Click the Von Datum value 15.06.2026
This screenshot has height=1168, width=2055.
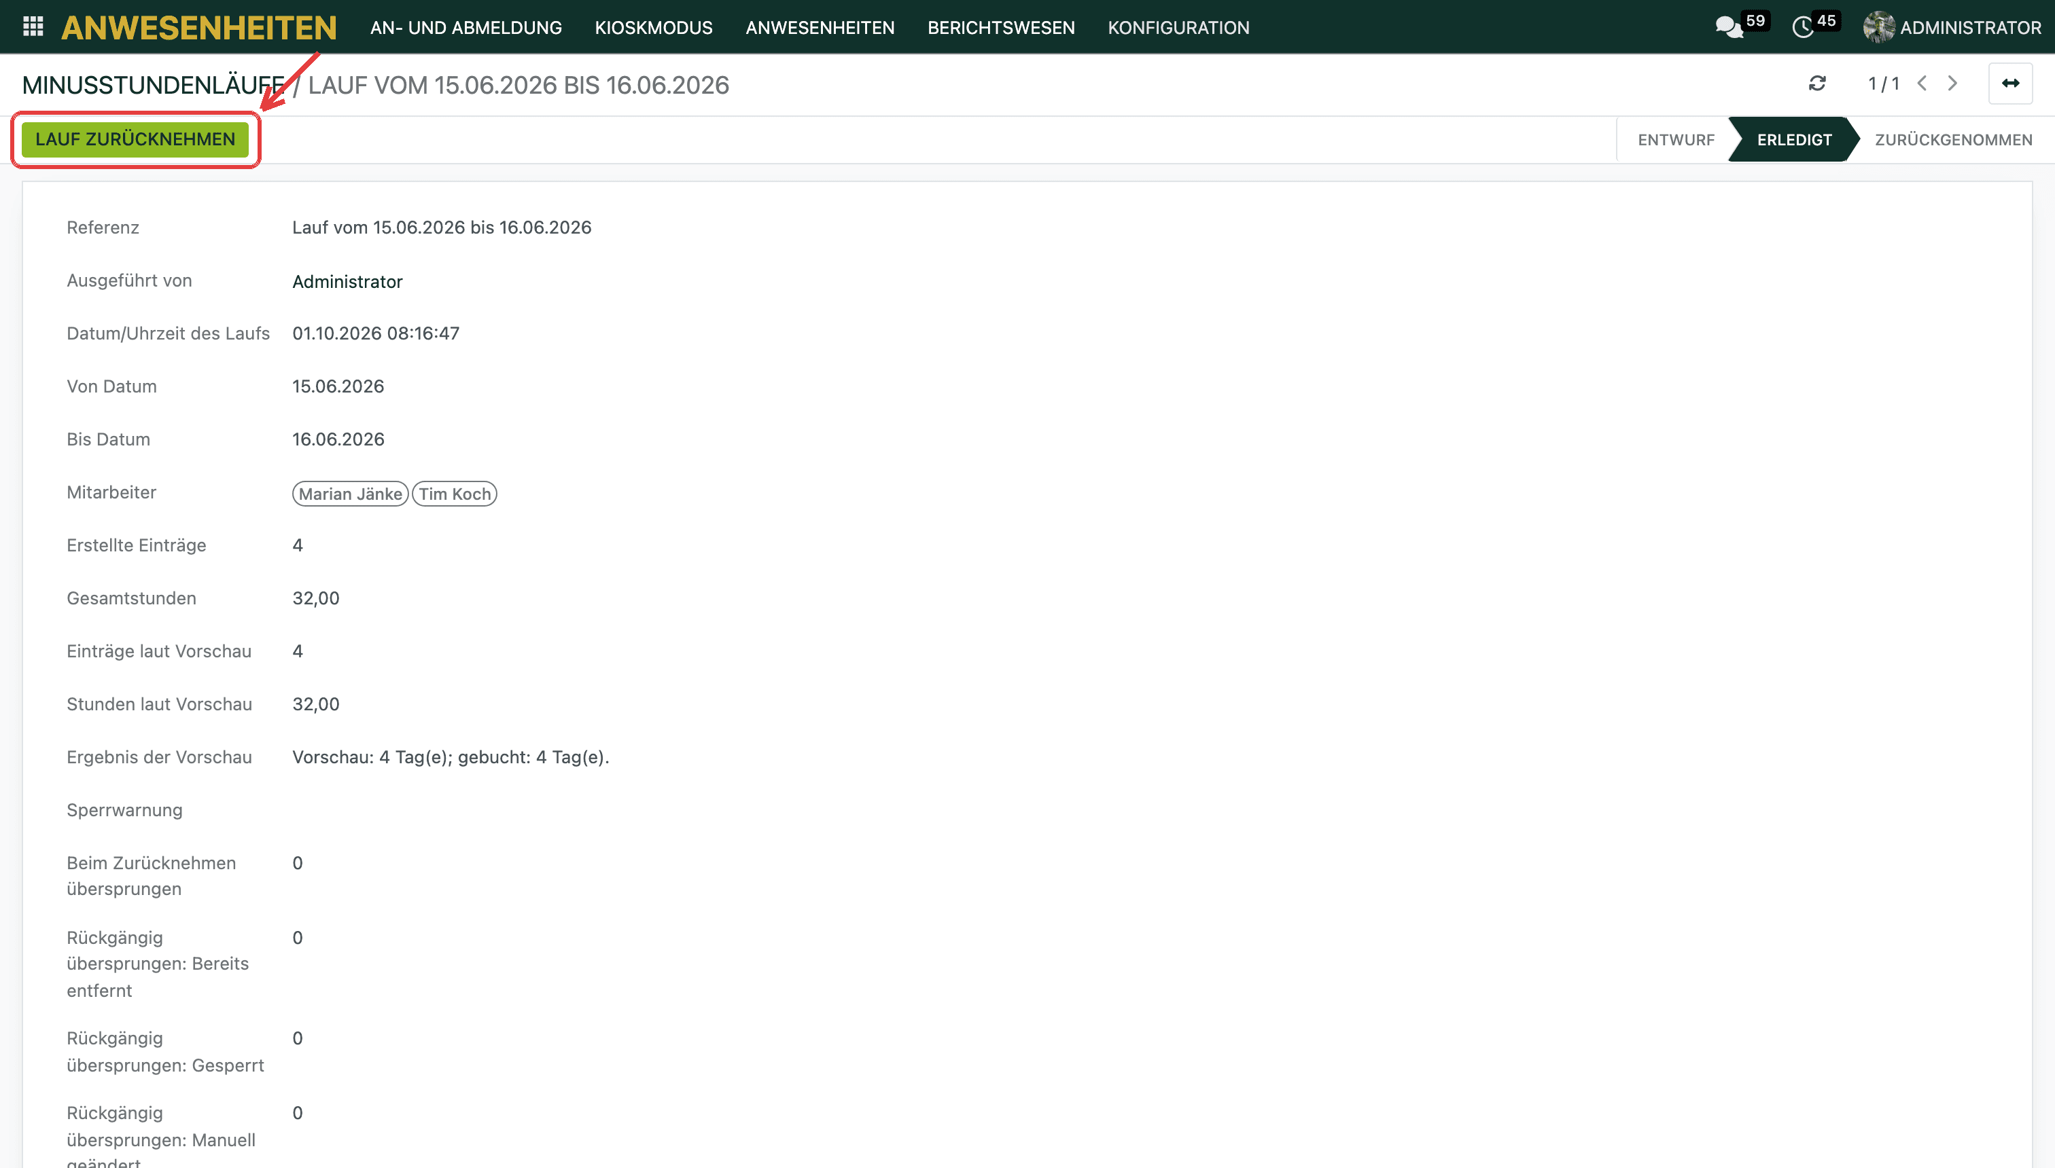tap(338, 386)
